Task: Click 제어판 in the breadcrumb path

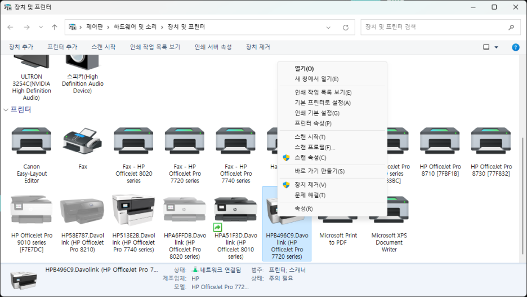Action: click(95, 27)
